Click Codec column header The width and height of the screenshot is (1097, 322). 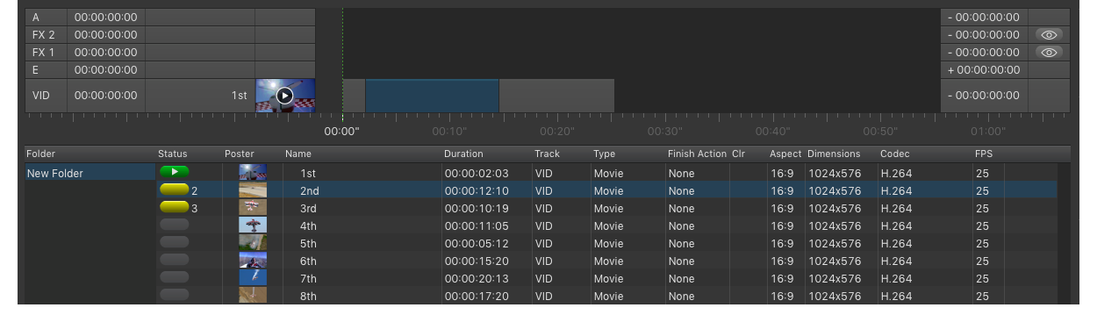[x=895, y=154]
